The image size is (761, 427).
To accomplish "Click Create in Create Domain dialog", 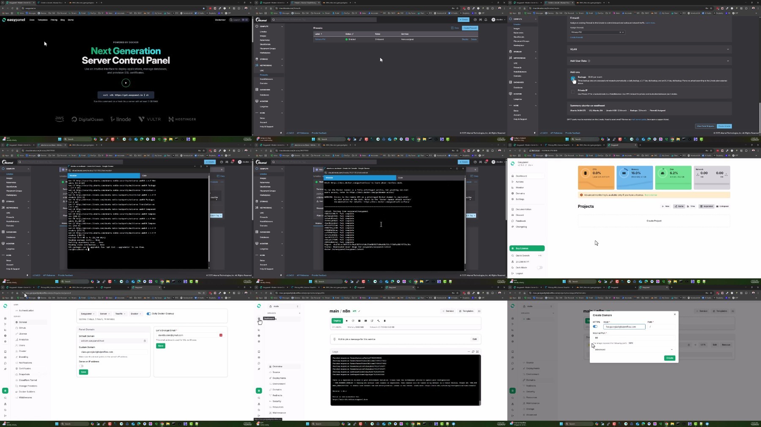I will pyautogui.click(x=670, y=358).
